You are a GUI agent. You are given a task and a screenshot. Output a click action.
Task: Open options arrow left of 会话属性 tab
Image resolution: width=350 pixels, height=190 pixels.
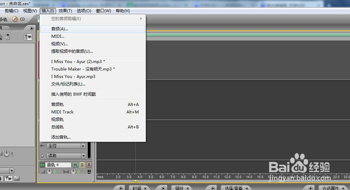pos(311,188)
